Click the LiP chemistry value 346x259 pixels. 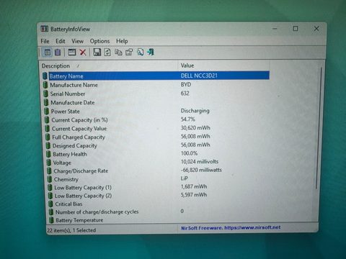[x=185, y=178]
